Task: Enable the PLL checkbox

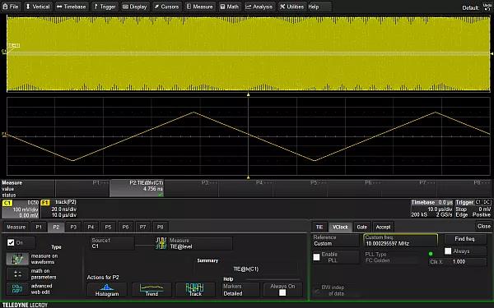Action: coord(317,257)
